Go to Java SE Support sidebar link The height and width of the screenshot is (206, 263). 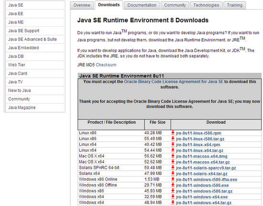click(x=35, y=31)
